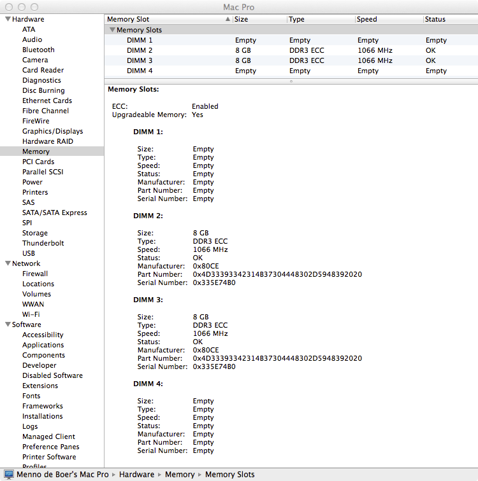The width and height of the screenshot is (478, 481).
Task: Collapse the Software section in sidebar
Action: (8, 324)
